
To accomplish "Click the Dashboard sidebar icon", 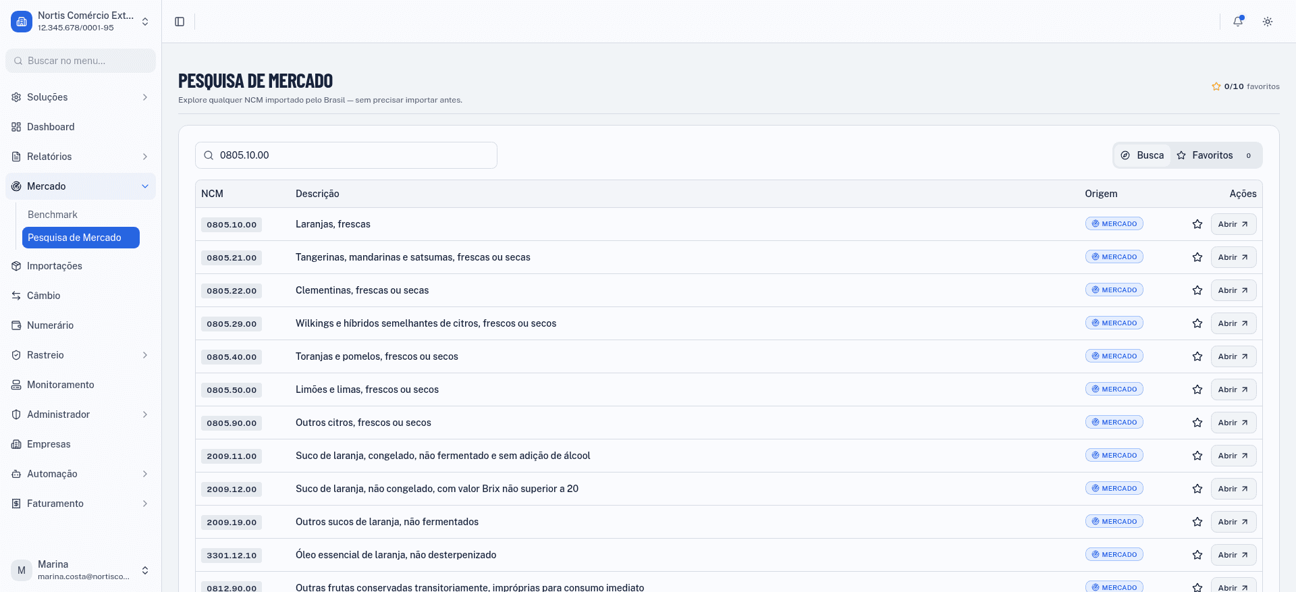I will 16,127.
